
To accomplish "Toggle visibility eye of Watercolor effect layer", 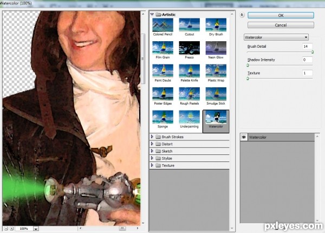I will click(x=244, y=137).
